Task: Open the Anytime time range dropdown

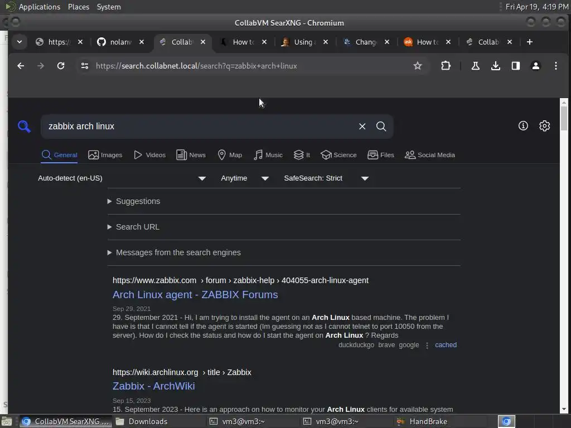Action: click(x=245, y=178)
